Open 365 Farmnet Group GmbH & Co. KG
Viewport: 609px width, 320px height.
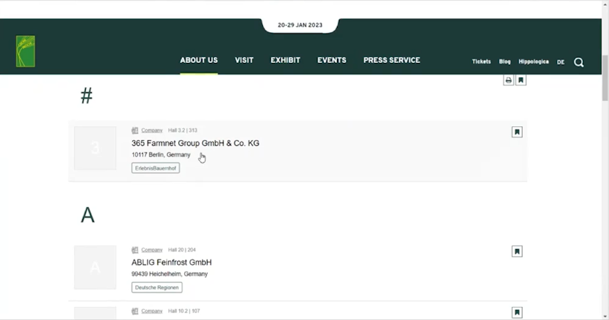coord(195,143)
